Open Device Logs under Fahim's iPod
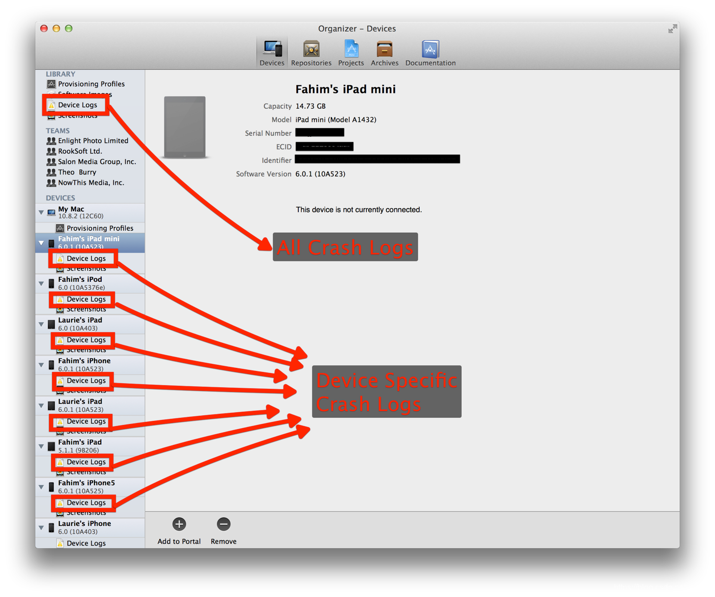Screen dimensions: 715x597 point(81,299)
